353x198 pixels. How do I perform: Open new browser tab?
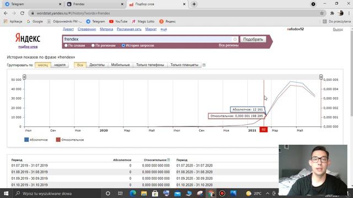click(x=194, y=4)
